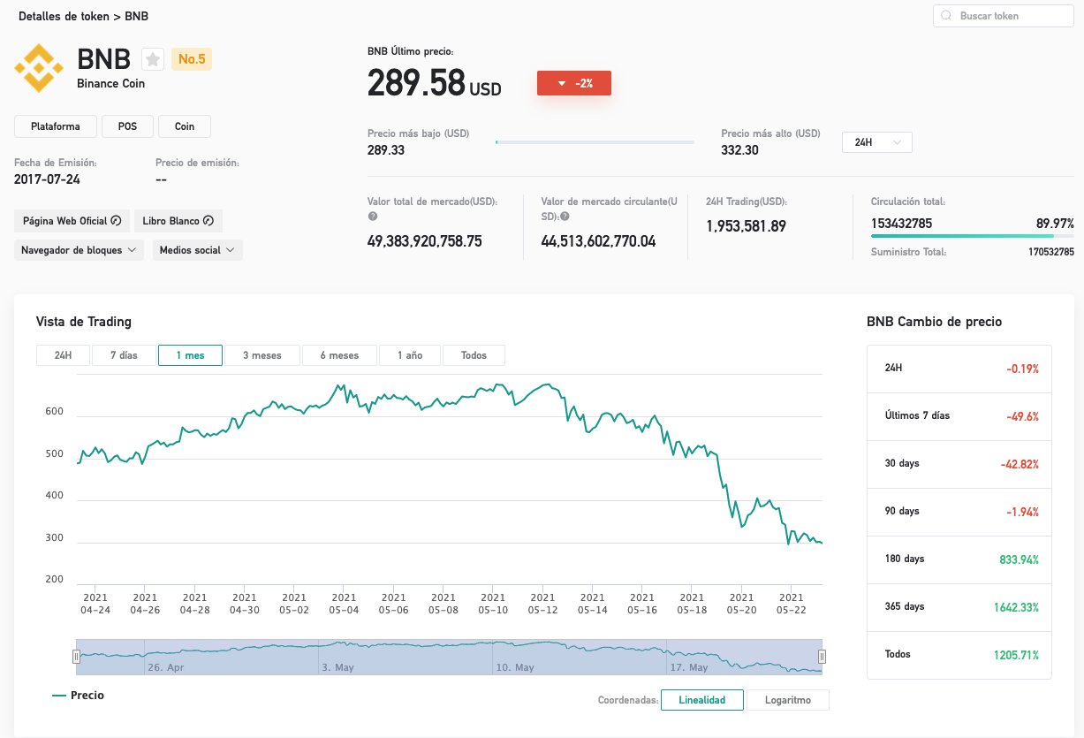Open Página Web Oficial link

pyautogui.click(x=72, y=221)
